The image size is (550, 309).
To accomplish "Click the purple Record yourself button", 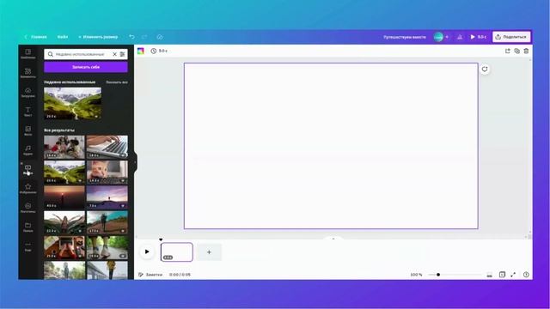I will click(x=86, y=67).
